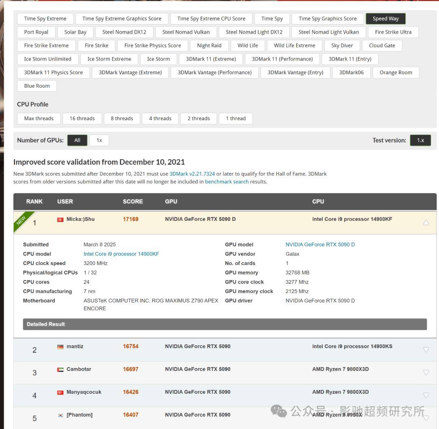Screen dimensions: 439x429
Task: Select All for Number of GPUs
Action: click(77, 140)
